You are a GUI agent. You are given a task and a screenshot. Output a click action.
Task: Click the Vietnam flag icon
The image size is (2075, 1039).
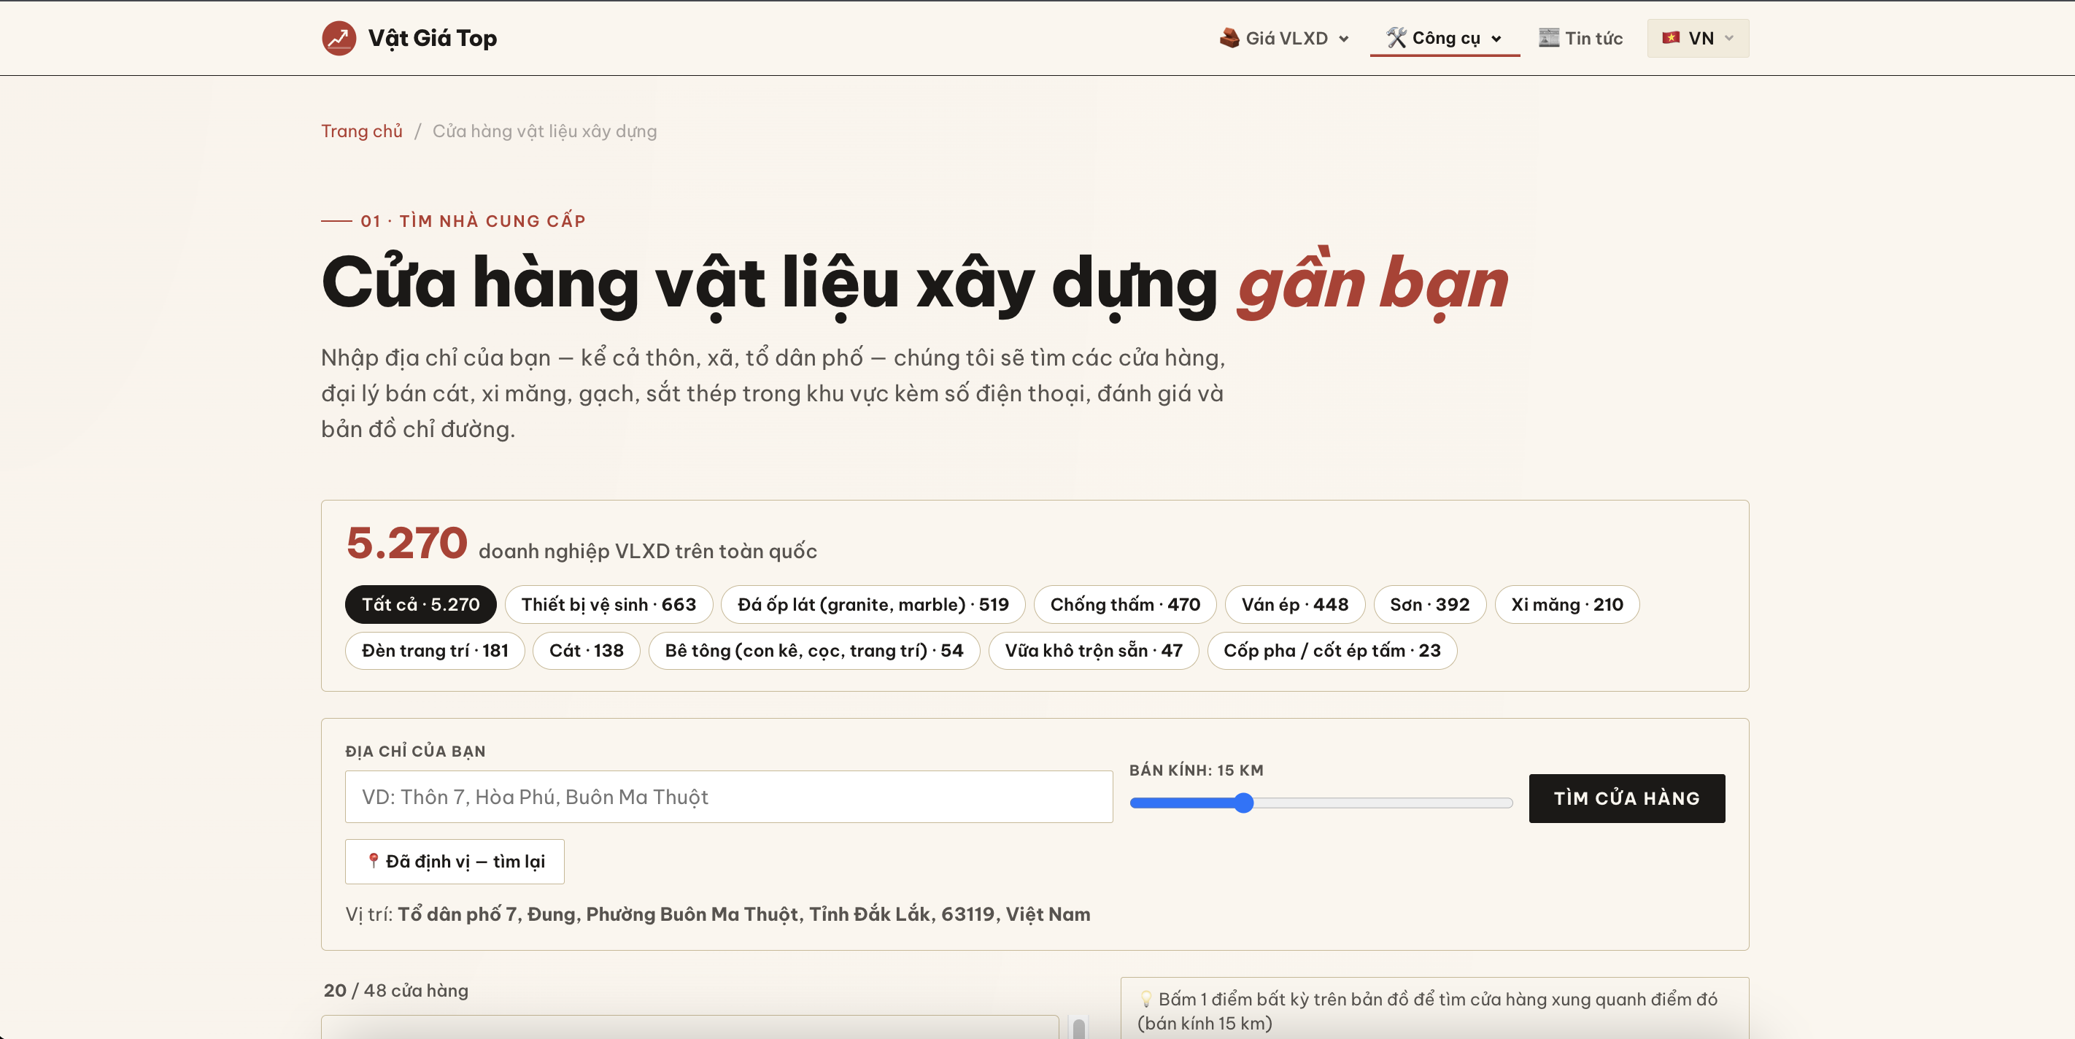(1671, 38)
